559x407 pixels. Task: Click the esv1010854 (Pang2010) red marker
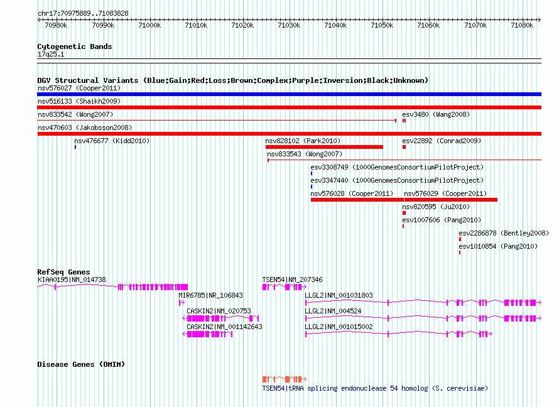pyautogui.click(x=460, y=252)
